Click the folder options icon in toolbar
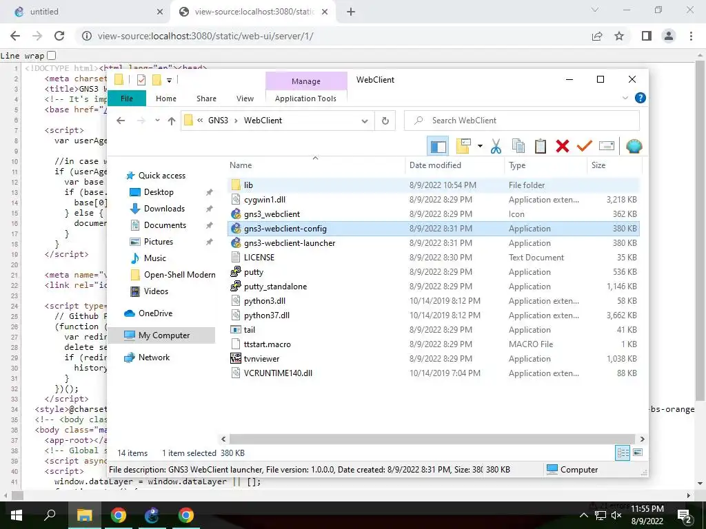Viewport: 706px width, 529px height. point(463,146)
